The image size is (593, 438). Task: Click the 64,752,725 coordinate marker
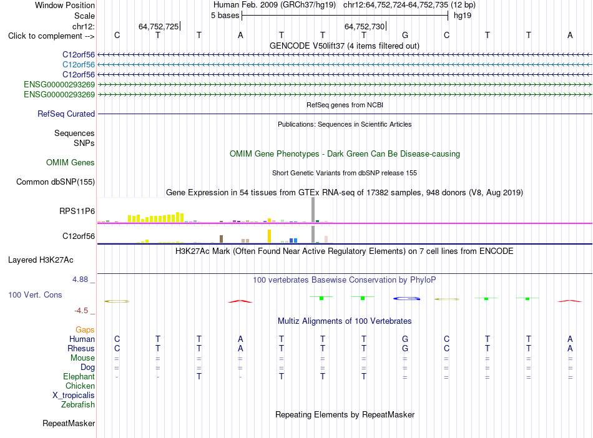coord(159,26)
